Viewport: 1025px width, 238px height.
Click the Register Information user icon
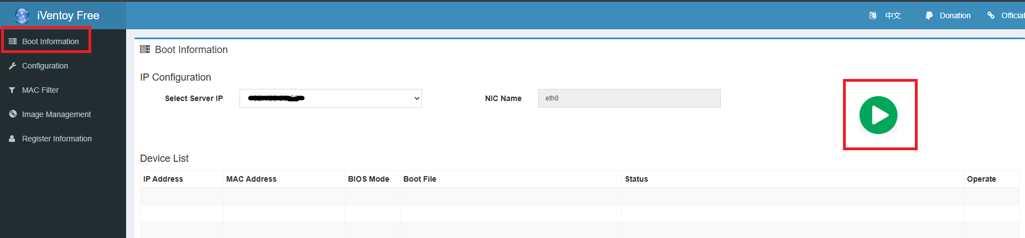(12, 139)
